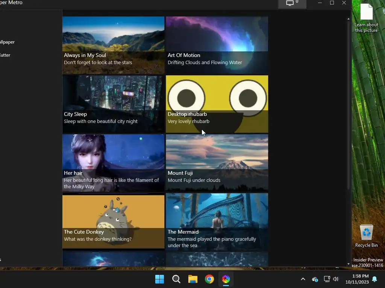The height and width of the screenshot is (288, 385).
Task: Open the Windows Start menu
Action: (x=159, y=279)
